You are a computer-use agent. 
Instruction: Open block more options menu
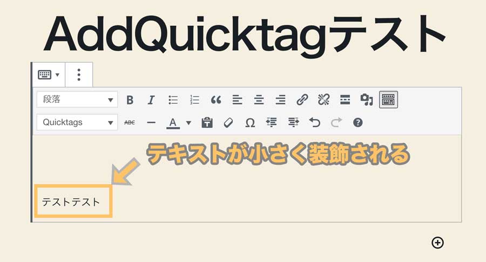(x=79, y=74)
